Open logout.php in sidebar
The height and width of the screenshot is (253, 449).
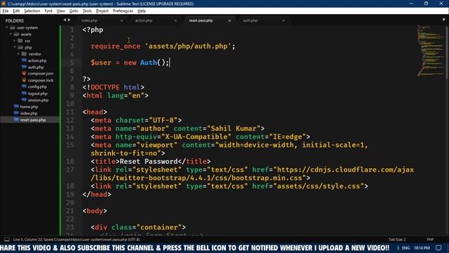[x=37, y=93]
